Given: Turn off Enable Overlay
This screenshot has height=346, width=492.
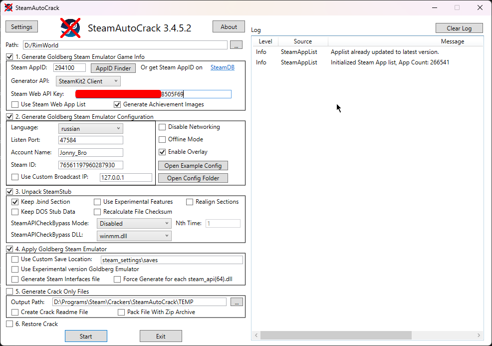Looking at the screenshot, I should pyautogui.click(x=162, y=152).
